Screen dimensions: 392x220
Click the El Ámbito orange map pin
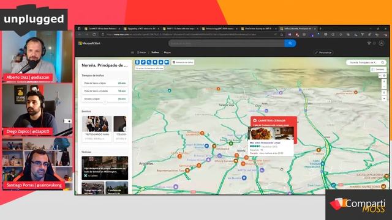coord(318,150)
